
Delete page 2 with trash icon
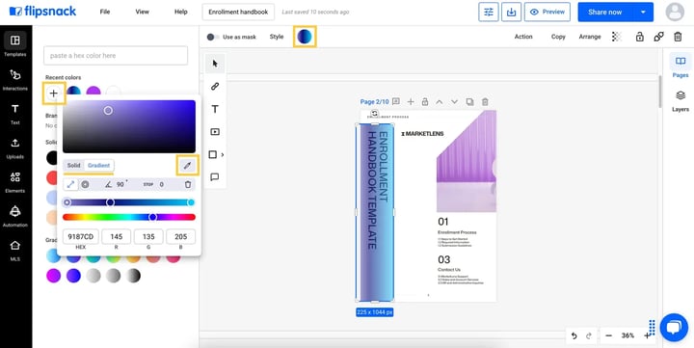tap(485, 102)
